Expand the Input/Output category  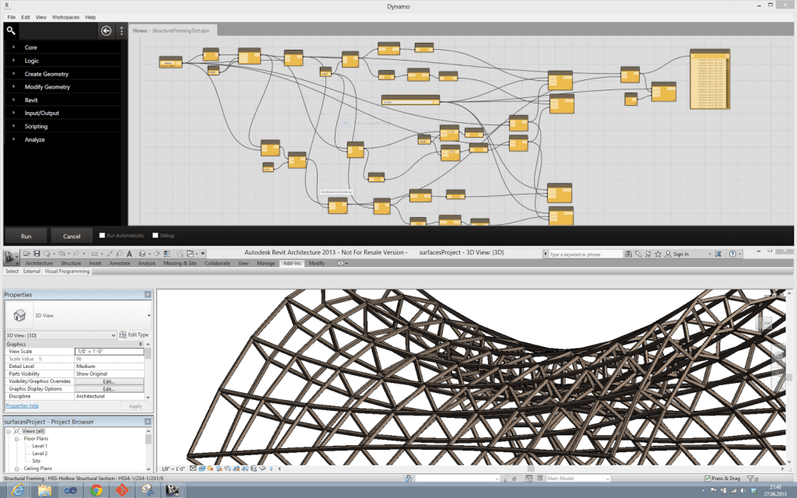(x=14, y=113)
